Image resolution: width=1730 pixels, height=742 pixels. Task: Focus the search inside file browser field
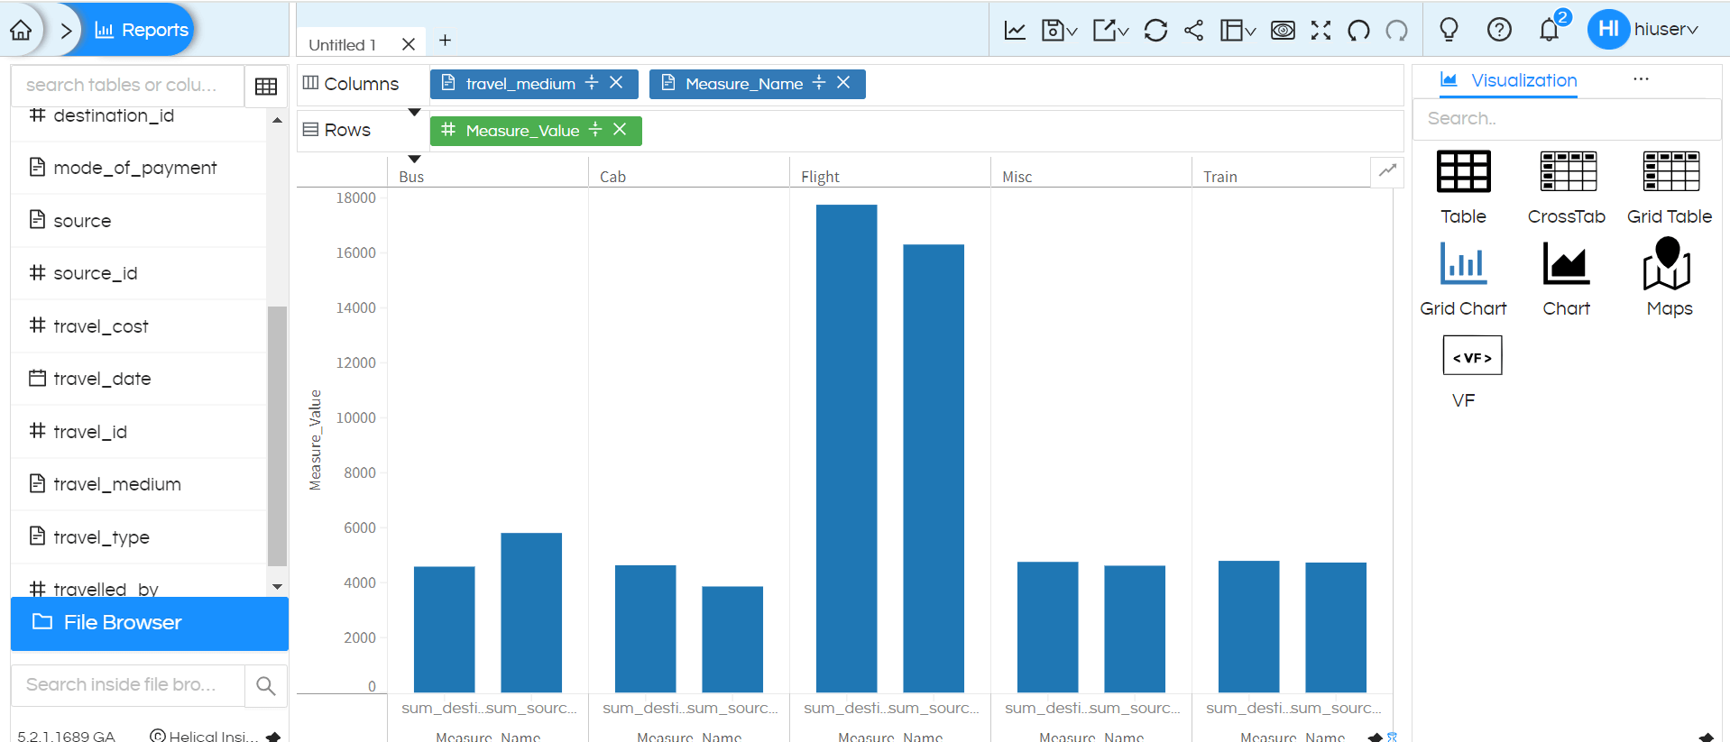point(127,685)
